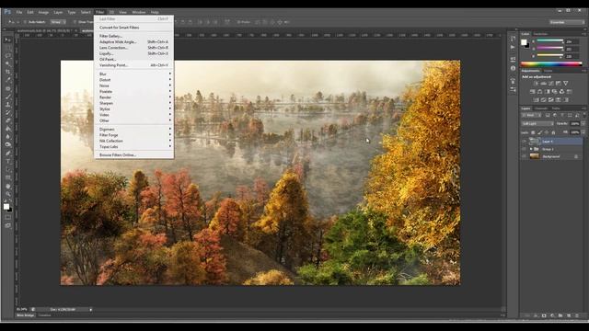Click the red channel slider in Color panel

[x=550, y=40]
